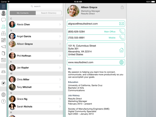Image resolution: width=156 pixels, height=117 pixels.
Task: Switch to My Contacts tab
Action: tap(23, 13)
